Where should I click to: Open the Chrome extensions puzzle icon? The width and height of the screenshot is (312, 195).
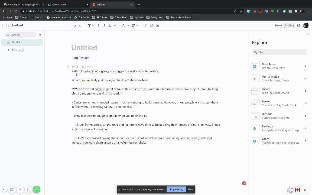296,11
